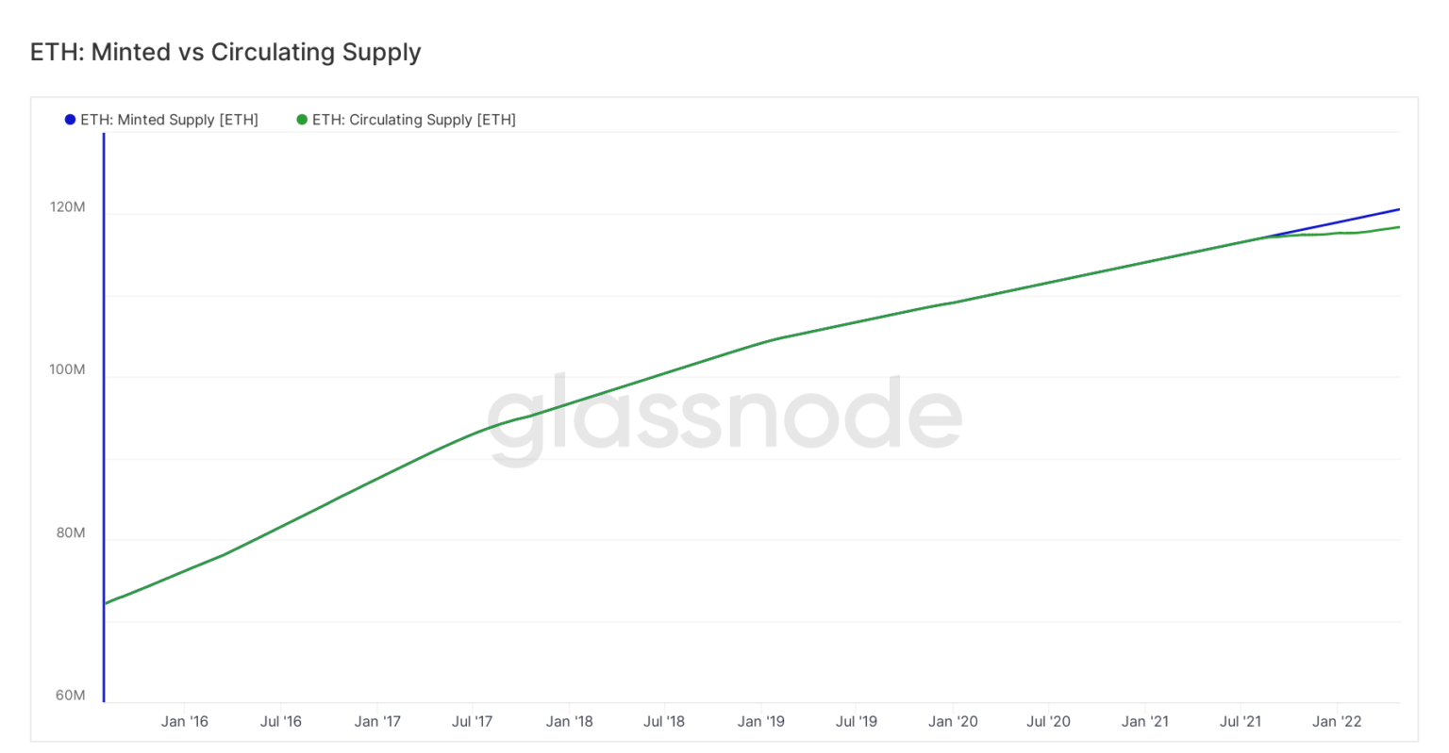Click the 120M y-axis label
The width and height of the screenshot is (1449, 753).
68,206
